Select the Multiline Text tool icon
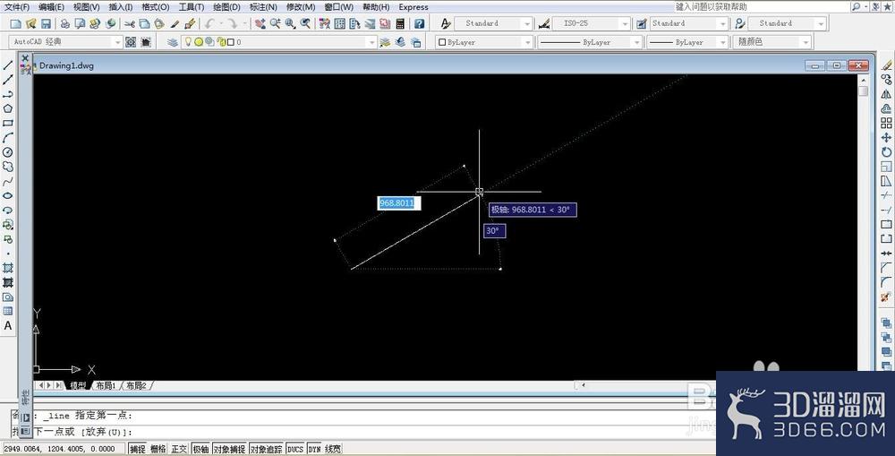 (8, 326)
